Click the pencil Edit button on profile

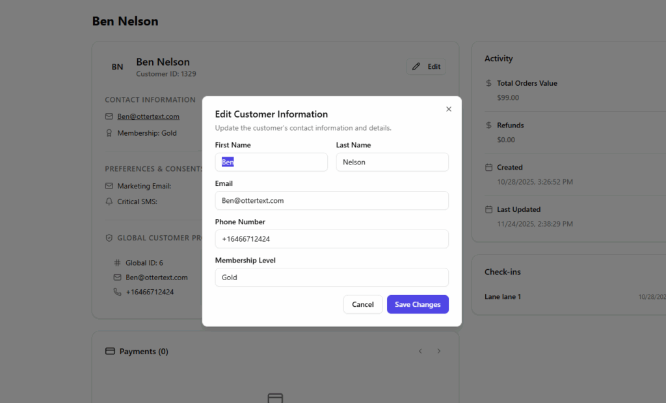coord(426,66)
